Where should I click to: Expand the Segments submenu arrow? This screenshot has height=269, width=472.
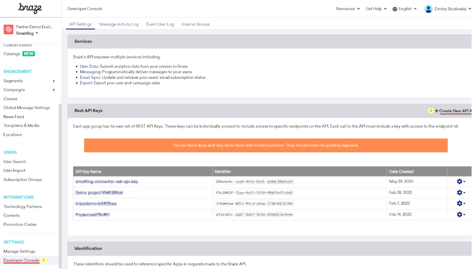pos(54,81)
